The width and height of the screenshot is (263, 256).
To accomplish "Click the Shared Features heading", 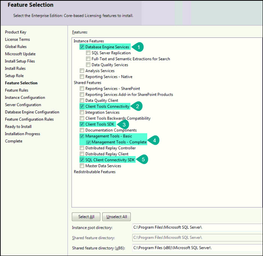I will point(88,83).
